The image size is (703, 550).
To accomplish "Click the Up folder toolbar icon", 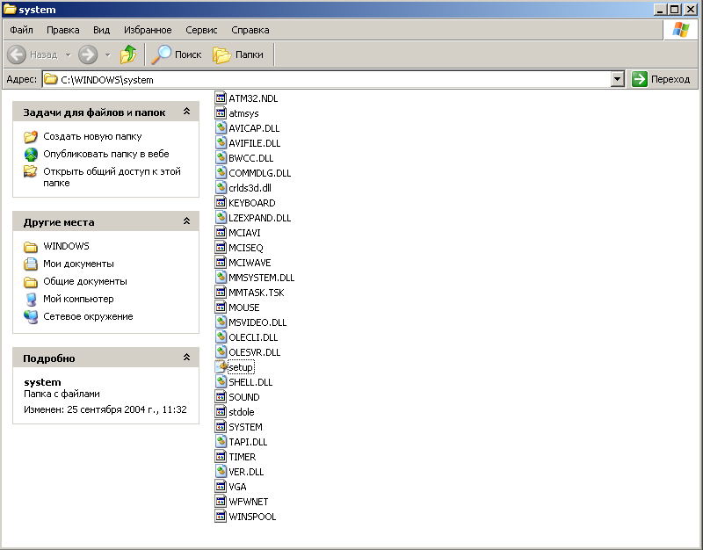I will 128,54.
